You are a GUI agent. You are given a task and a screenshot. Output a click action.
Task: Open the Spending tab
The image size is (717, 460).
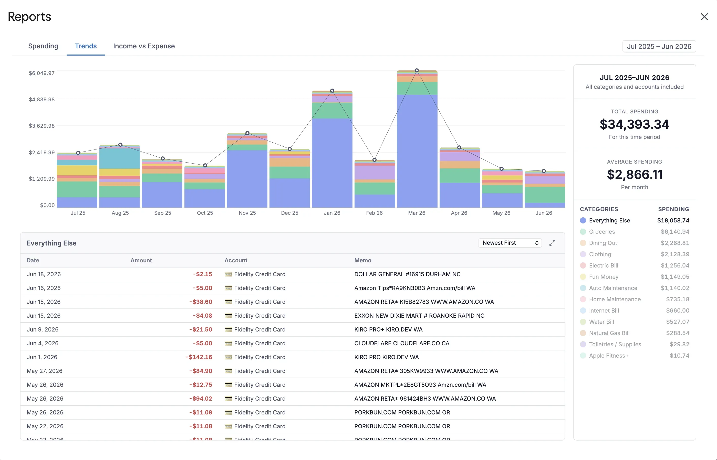[x=43, y=46]
